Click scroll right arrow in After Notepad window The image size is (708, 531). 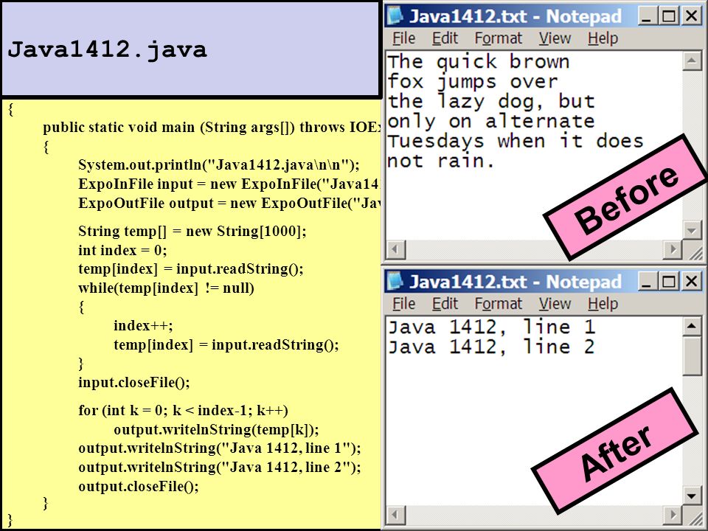673,515
